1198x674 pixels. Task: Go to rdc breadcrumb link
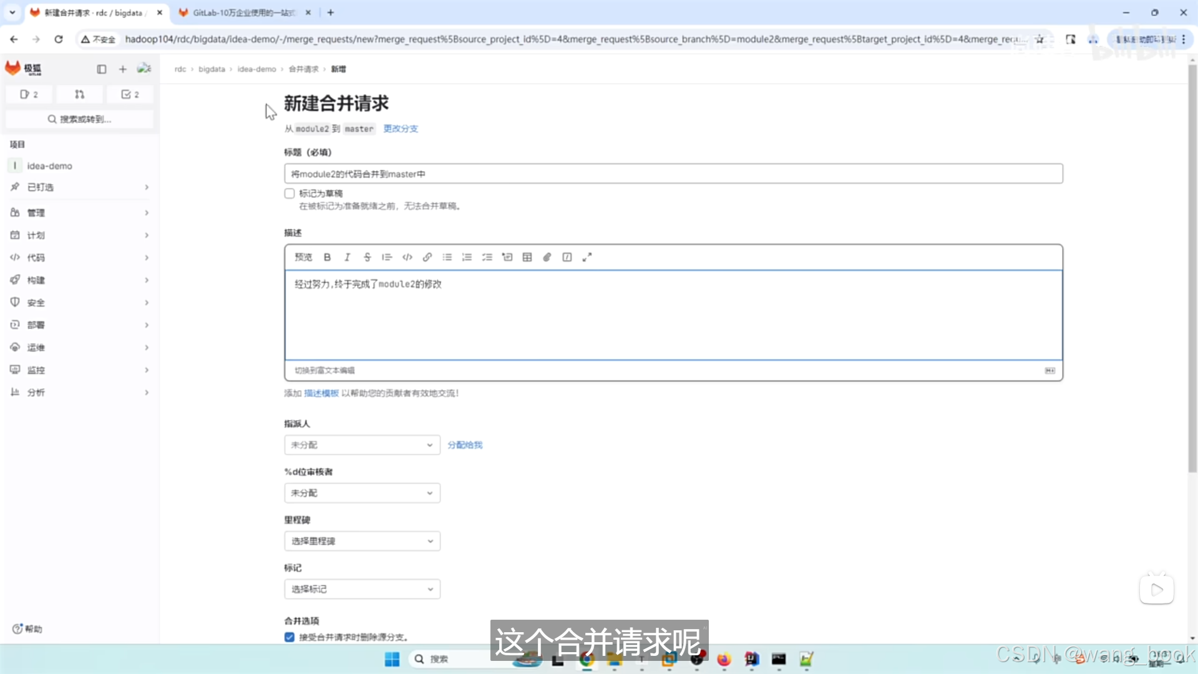tap(180, 69)
